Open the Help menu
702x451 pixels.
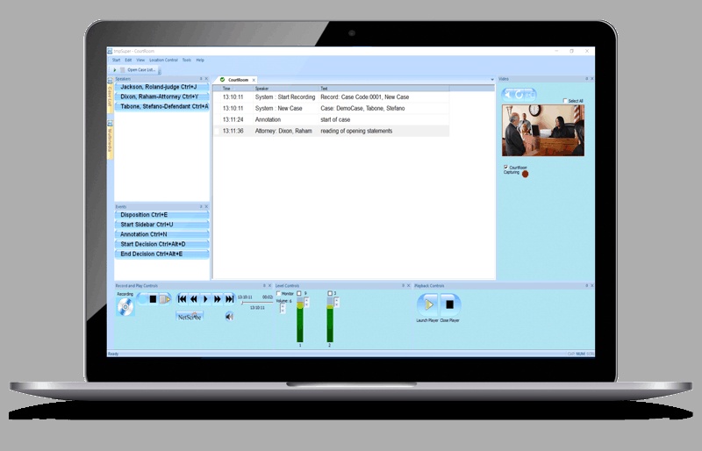pos(200,60)
